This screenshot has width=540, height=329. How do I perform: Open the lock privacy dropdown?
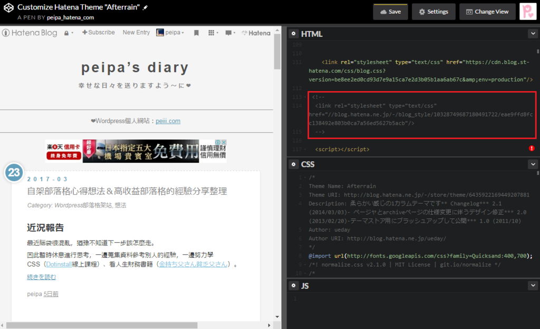[x=69, y=33]
